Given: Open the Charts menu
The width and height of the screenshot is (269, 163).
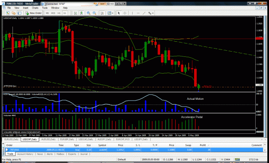Looking at the screenshot, I should coord(35,8).
